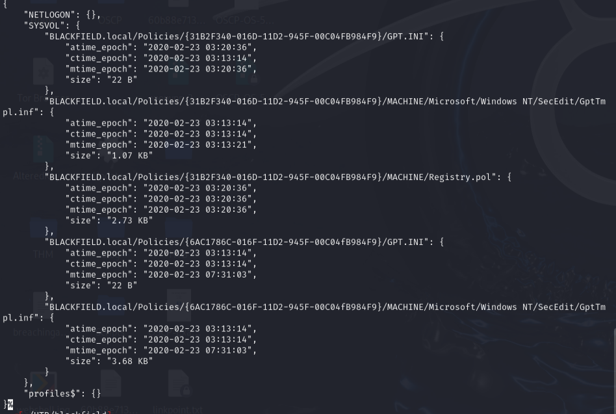Click the opening brace at top of output
The width and height of the screenshot is (616, 414).
pyautogui.click(x=5, y=5)
